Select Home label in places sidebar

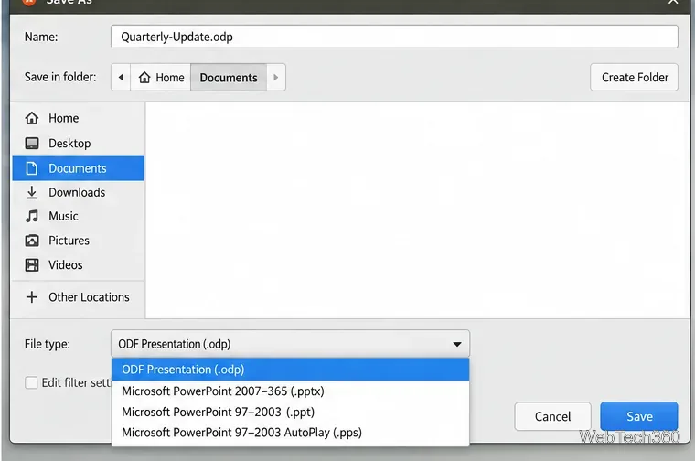coord(64,118)
